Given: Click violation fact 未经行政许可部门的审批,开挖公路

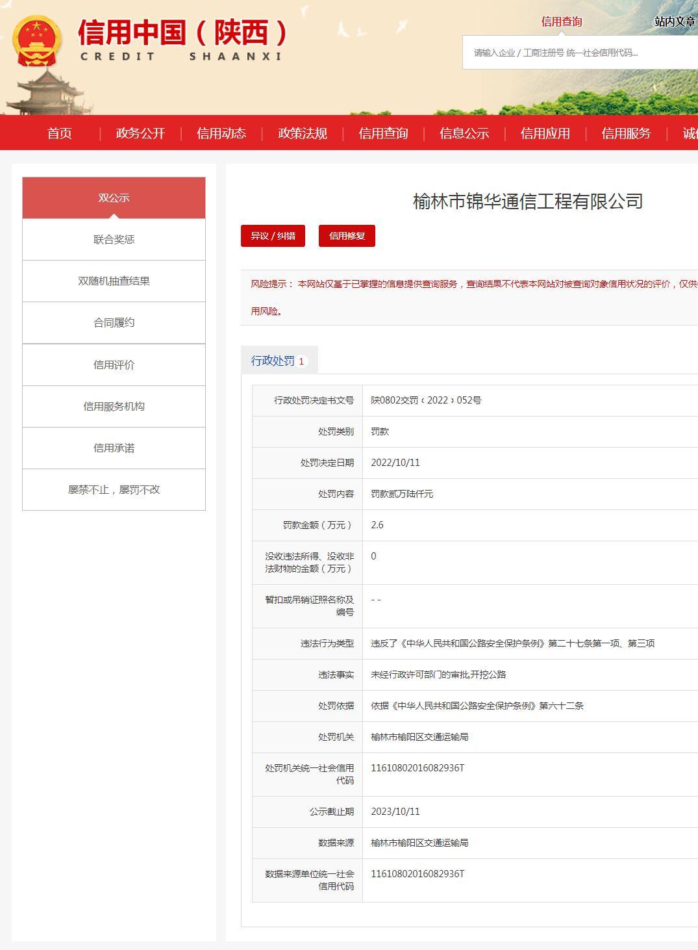Looking at the screenshot, I should pyautogui.click(x=438, y=674).
